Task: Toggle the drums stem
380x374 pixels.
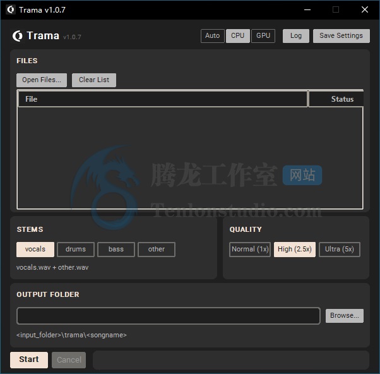Action: [76, 250]
